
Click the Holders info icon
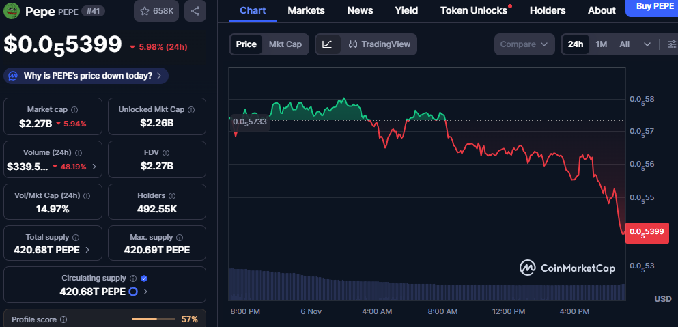(171, 195)
